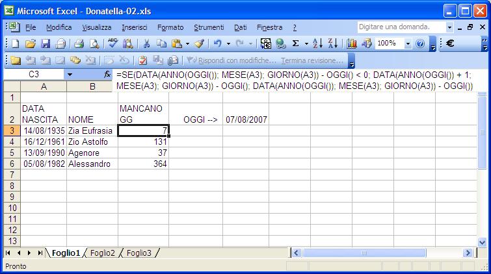Expand the zoom percentage dropdown

(408, 44)
